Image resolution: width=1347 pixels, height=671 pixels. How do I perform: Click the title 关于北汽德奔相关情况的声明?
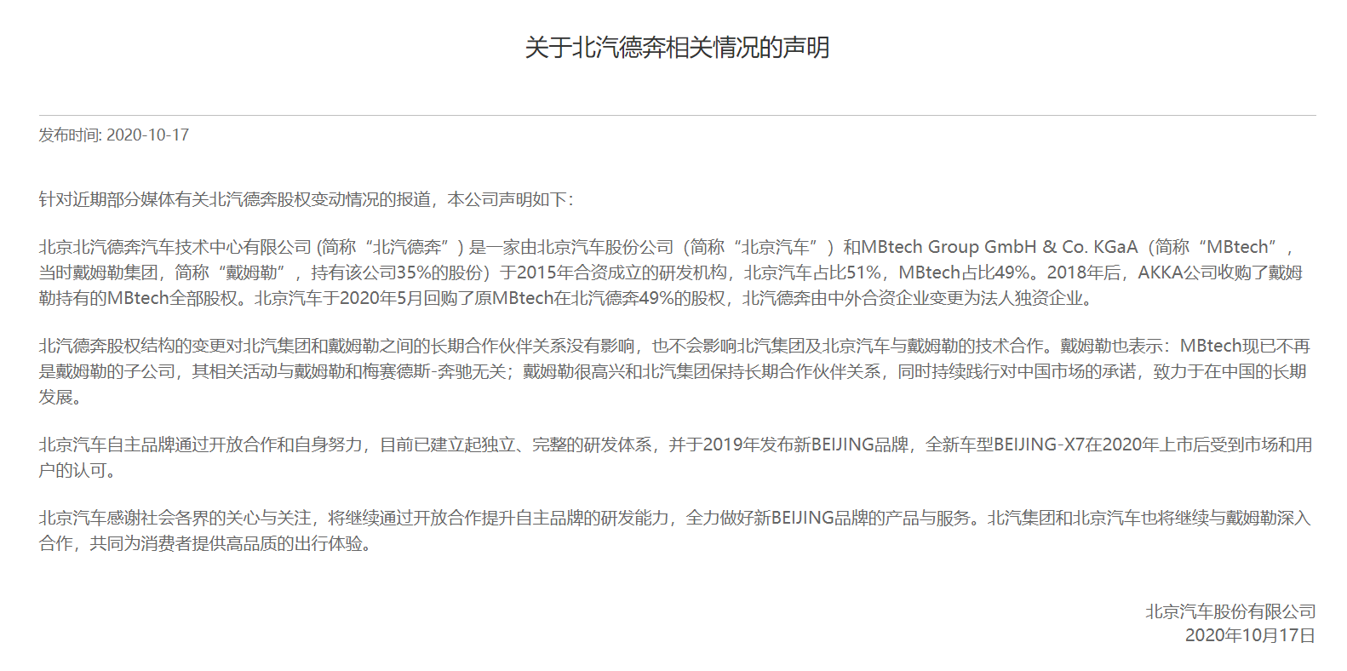pos(677,48)
